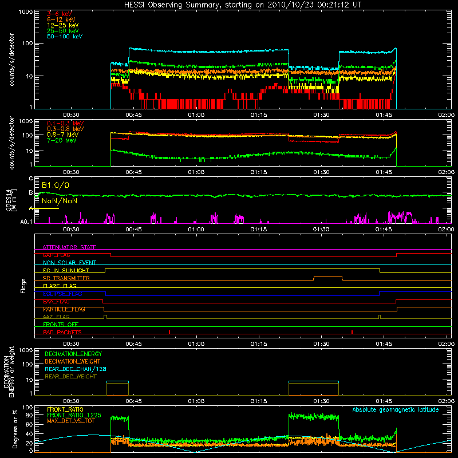Click the 02:00 tick label under decimation plot
Viewport: 458px width, 458px height.
click(447, 401)
